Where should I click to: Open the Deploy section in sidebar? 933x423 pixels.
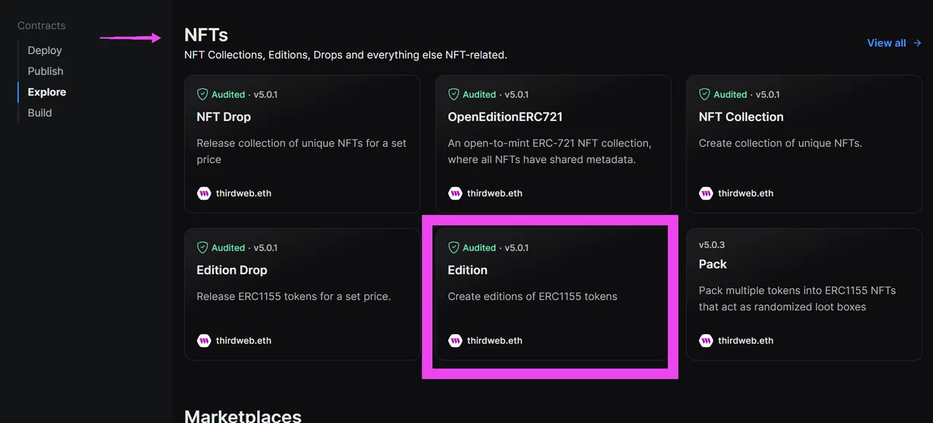click(44, 50)
